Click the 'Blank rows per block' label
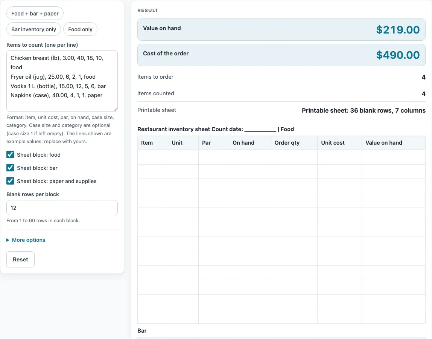 point(33,194)
